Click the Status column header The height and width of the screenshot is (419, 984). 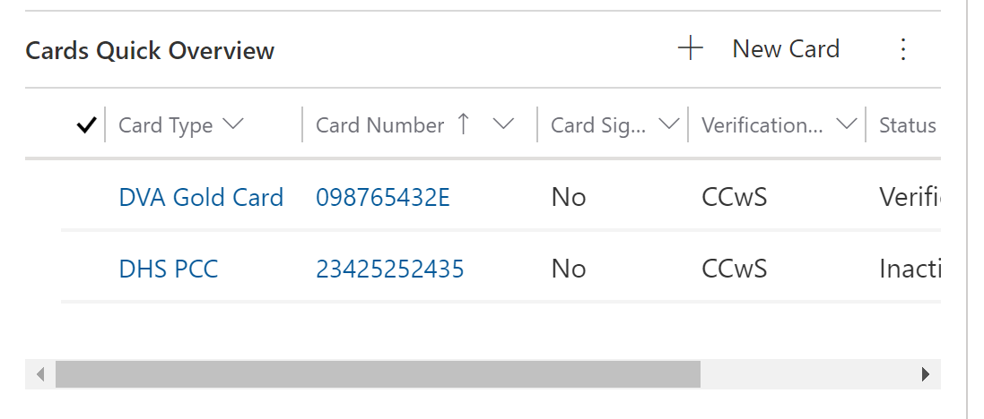click(x=907, y=125)
